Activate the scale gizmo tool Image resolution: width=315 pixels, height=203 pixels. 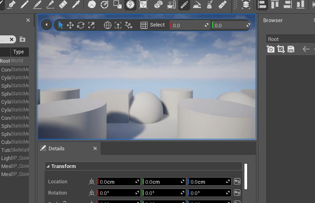click(91, 25)
